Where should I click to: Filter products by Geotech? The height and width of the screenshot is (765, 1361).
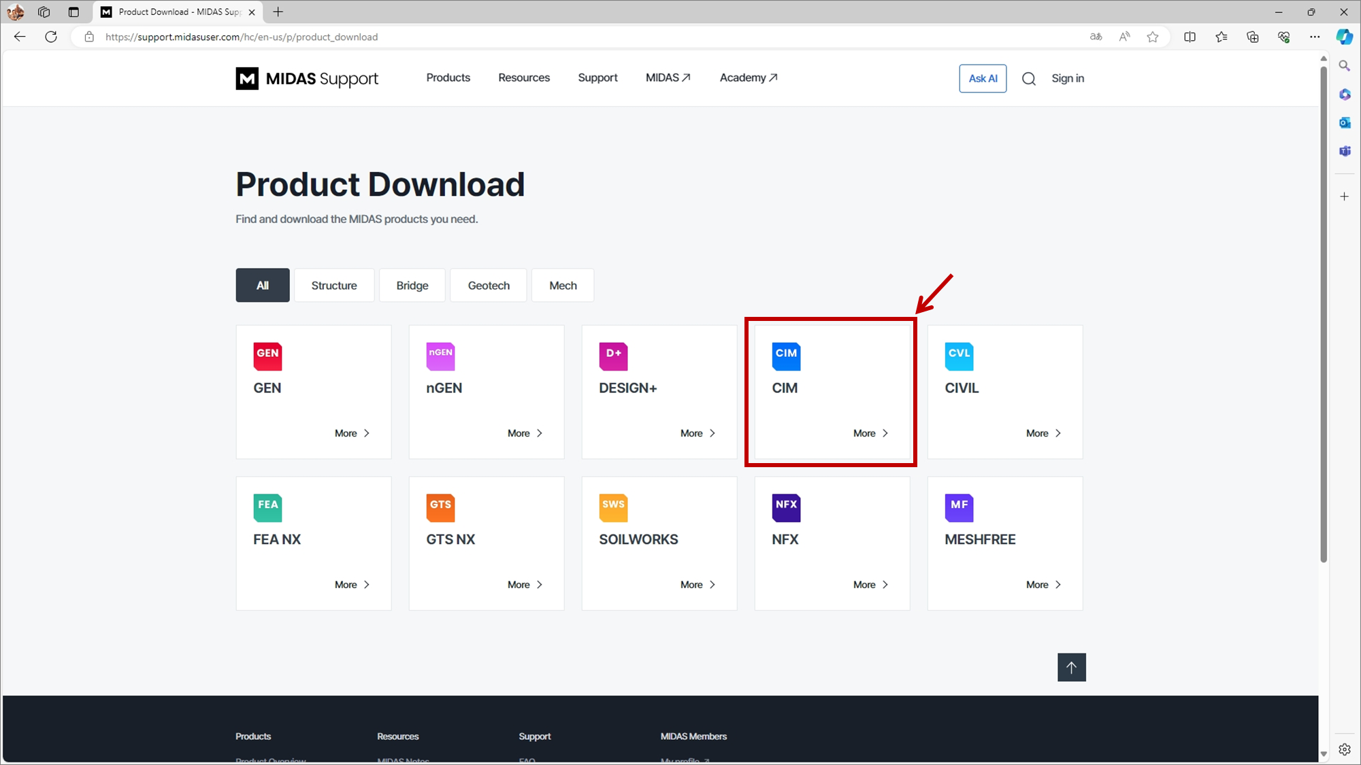click(x=489, y=286)
